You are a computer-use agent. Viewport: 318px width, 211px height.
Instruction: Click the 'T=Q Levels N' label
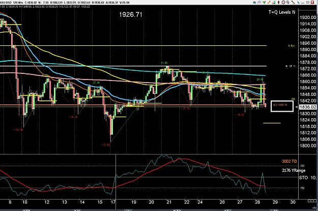tap(282, 12)
